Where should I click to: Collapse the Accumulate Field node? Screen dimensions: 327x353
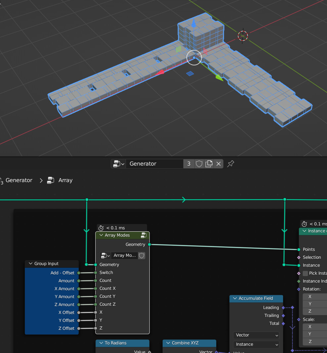tap(235, 298)
